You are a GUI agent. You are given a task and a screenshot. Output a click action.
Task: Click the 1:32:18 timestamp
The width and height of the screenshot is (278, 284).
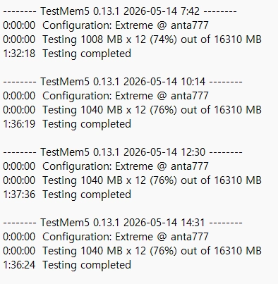19,54
